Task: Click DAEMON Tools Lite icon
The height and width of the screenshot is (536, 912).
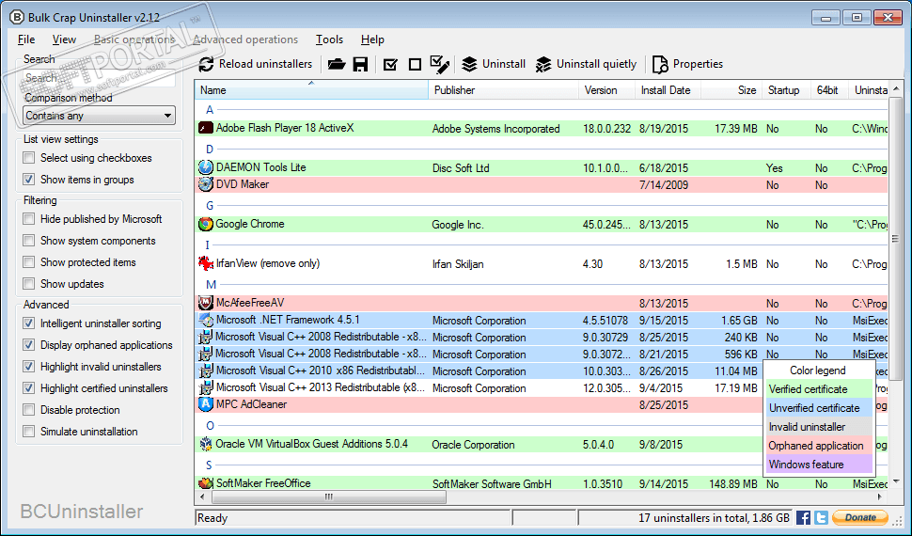Action: (x=205, y=167)
